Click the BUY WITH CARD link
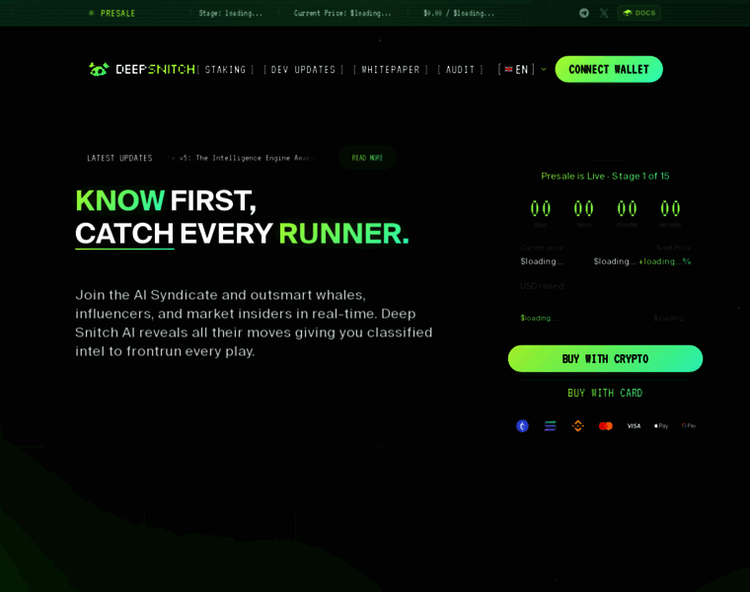 pos(605,393)
